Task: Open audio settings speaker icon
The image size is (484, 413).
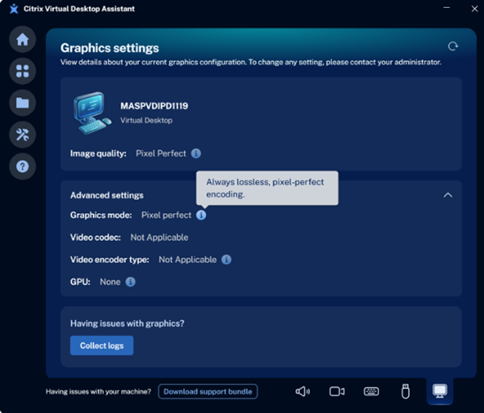Action: 303,392
